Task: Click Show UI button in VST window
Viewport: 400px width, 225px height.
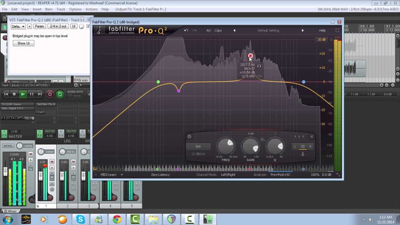Action: (23, 43)
